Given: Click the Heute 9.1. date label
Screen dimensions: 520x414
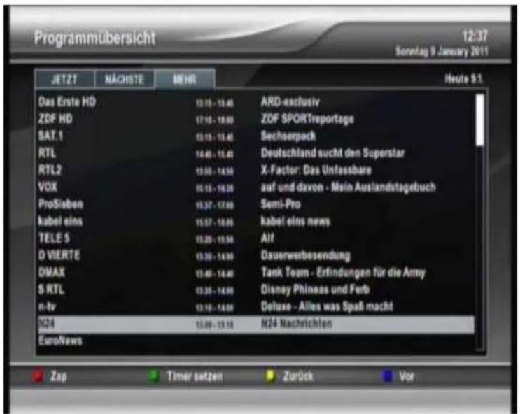Looking at the screenshot, I should (x=463, y=79).
